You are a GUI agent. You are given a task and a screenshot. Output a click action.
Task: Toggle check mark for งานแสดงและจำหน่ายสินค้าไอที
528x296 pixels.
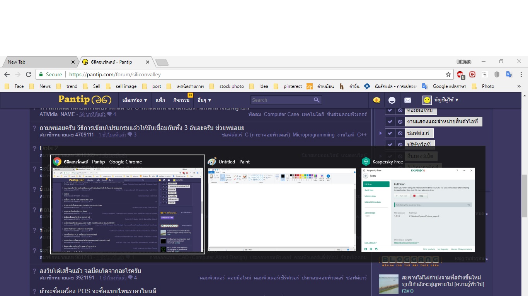point(390,122)
